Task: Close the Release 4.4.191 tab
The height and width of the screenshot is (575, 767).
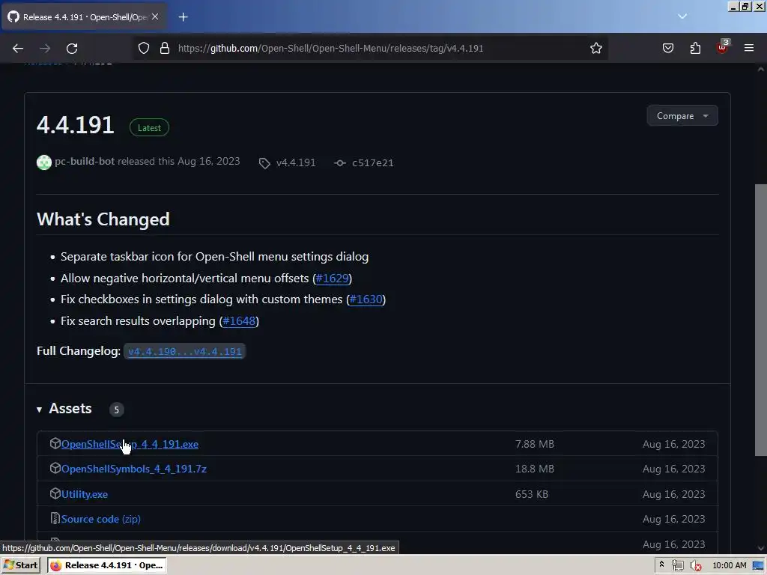Action: point(155,16)
